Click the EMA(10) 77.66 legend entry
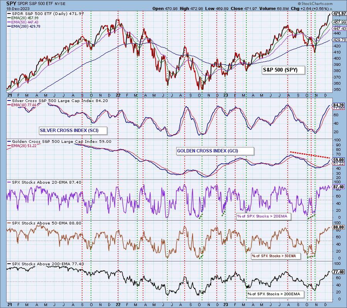 [x=22, y=105]
